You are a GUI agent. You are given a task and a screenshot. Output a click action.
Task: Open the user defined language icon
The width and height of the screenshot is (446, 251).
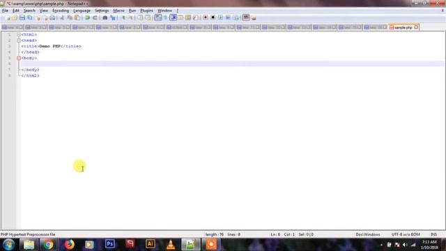(180, 17)
